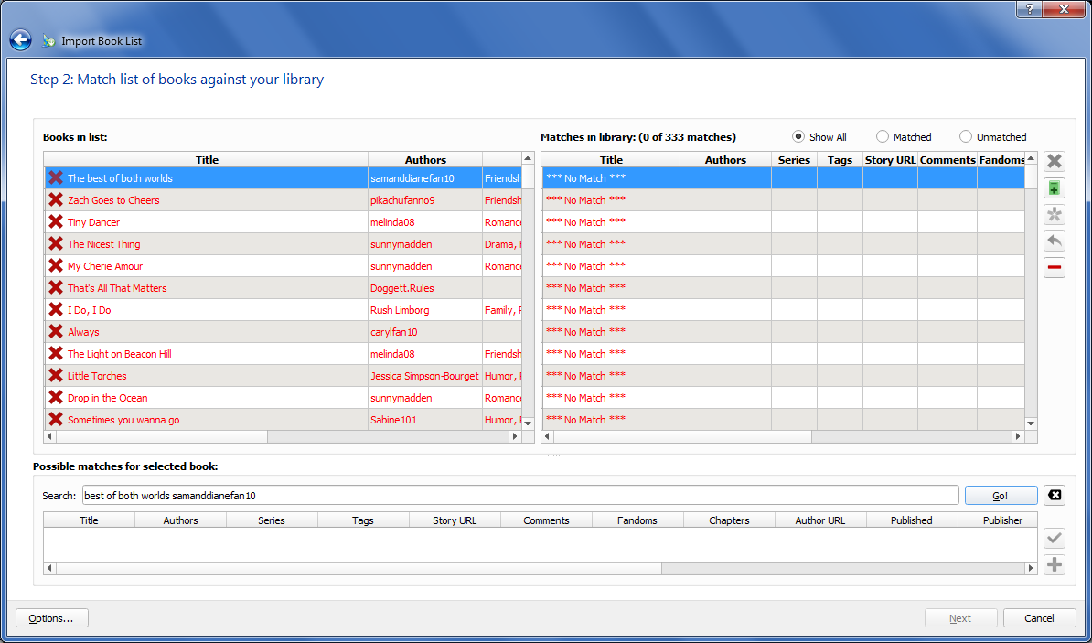Click the gray asterisk match icon
Image resolution: width=1092 pixels, height=643 pixels.
pos(1055,215)
